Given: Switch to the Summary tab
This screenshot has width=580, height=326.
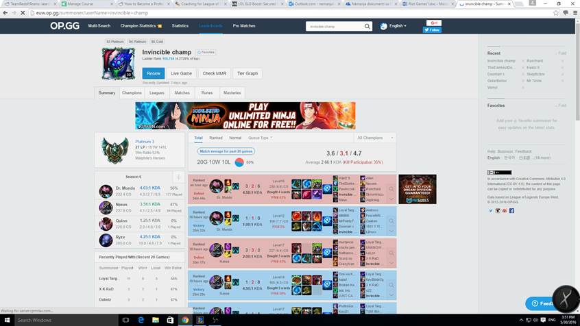Looking at the screenshot, I should (x=106, y=92).
